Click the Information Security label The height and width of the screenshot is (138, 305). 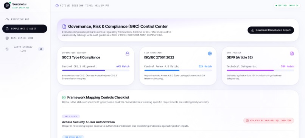(x=74, y=53)
